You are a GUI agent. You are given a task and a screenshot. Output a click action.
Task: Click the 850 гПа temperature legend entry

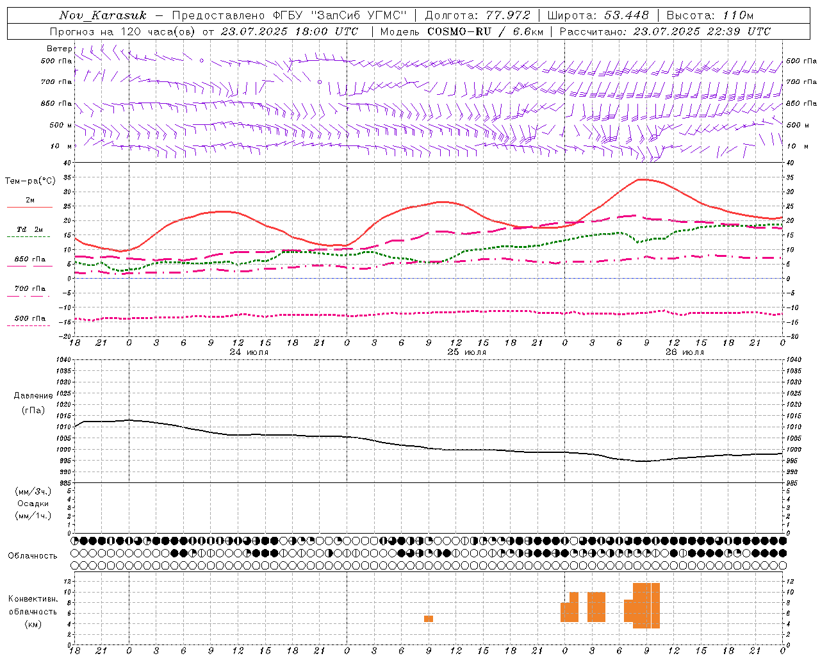(30, 259)
